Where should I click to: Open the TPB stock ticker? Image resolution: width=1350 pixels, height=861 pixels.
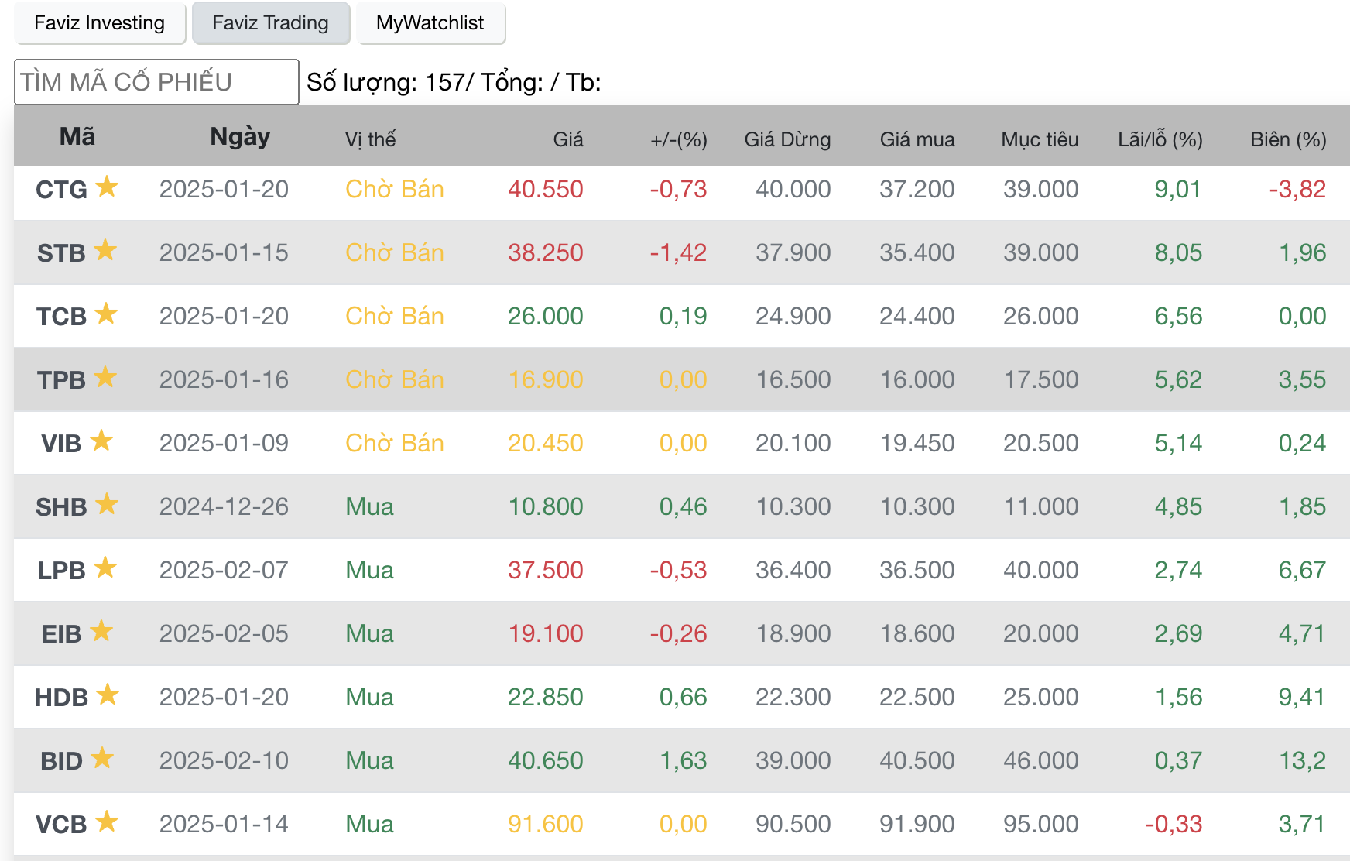[61, 380]
